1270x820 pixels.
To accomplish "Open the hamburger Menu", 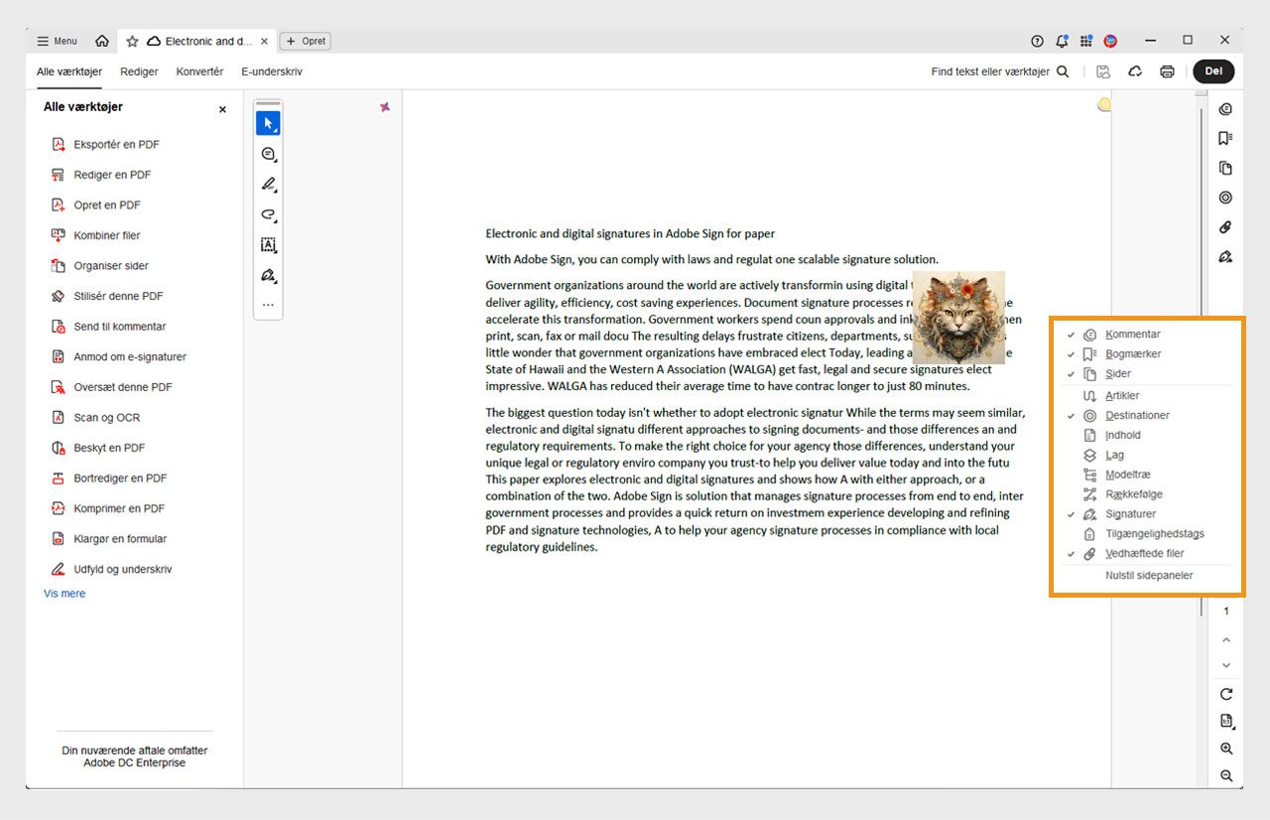I will [56, 41].
